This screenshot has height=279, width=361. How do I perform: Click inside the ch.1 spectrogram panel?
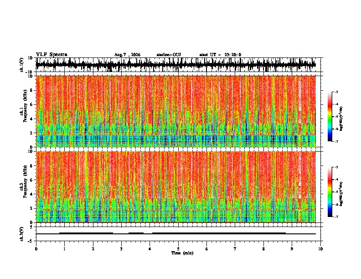click(175, 111)
